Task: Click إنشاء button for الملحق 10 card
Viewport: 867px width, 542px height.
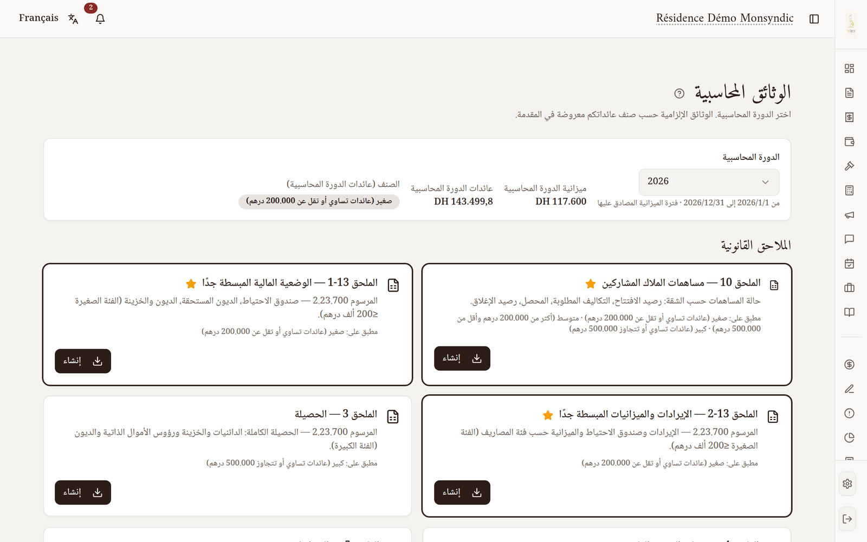Action: click(462, 358)
